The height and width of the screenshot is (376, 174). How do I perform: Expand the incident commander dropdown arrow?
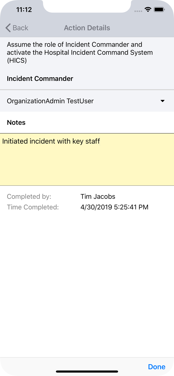pyautogui.click(x=162, y=101)
